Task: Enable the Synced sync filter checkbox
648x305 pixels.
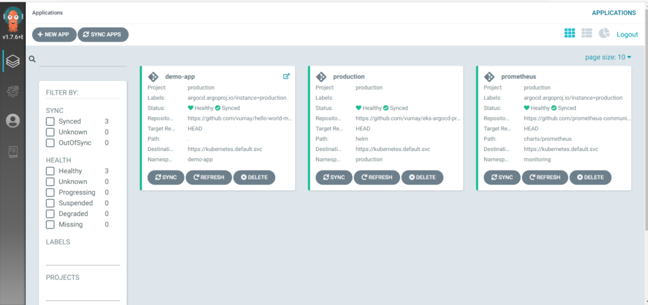Action: click(x=50, y=121)
